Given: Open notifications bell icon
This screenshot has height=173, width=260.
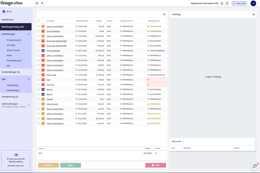Looking at the screenshot, I should click(222, 3).
